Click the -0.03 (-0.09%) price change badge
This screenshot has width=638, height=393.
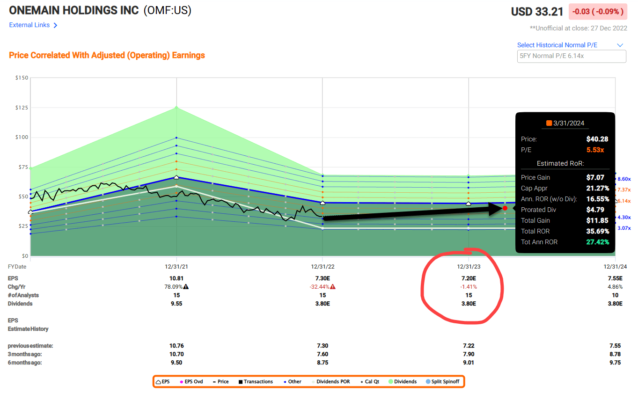tap(598, 11)
